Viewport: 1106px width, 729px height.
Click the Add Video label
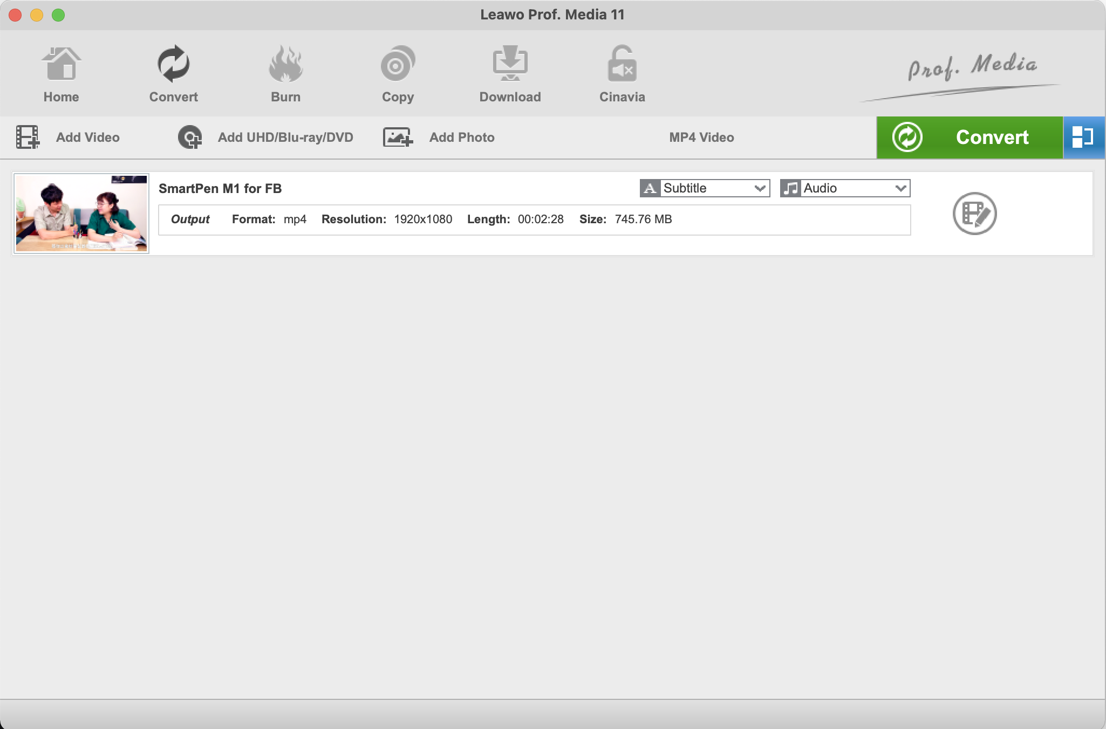[x=88, y=137]
